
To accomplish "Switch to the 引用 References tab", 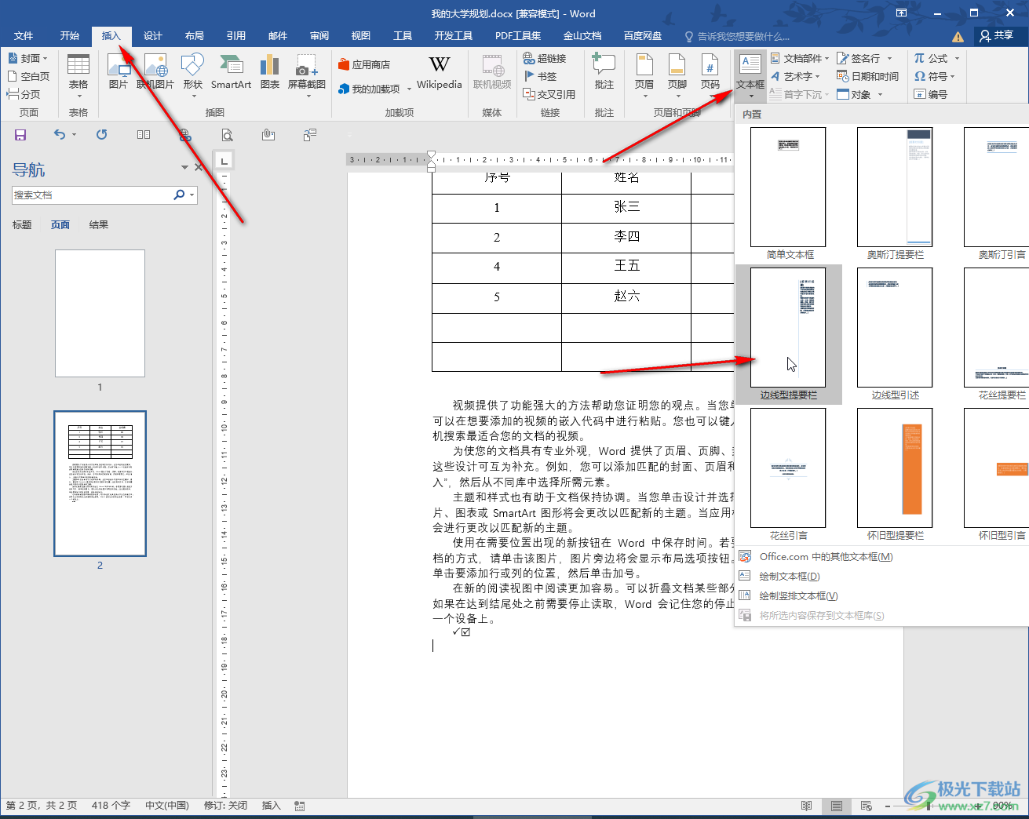I will tap(236, 36).
